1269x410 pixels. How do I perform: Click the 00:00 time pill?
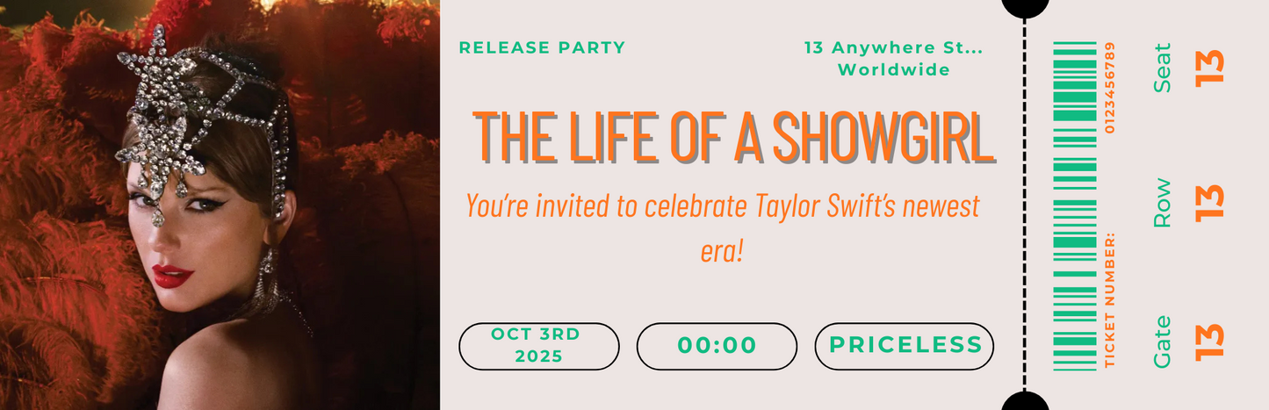717,346
